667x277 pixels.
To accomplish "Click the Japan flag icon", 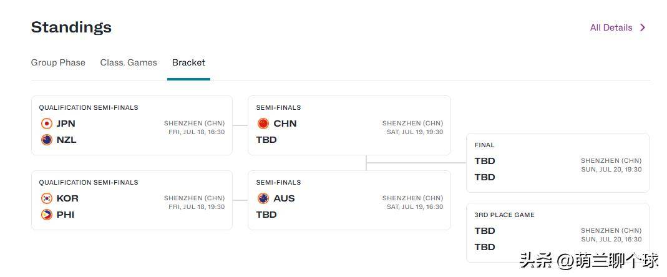I will tap(46, 124).
